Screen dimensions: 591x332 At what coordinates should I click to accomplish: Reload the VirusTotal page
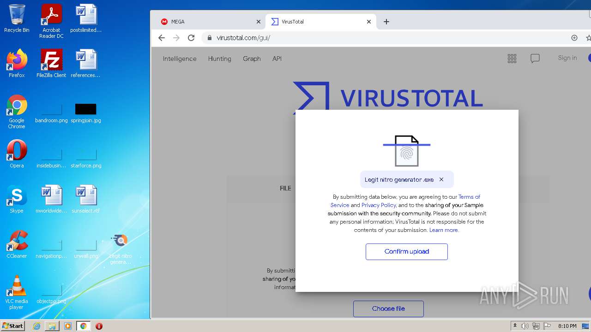tap(191, 38)
